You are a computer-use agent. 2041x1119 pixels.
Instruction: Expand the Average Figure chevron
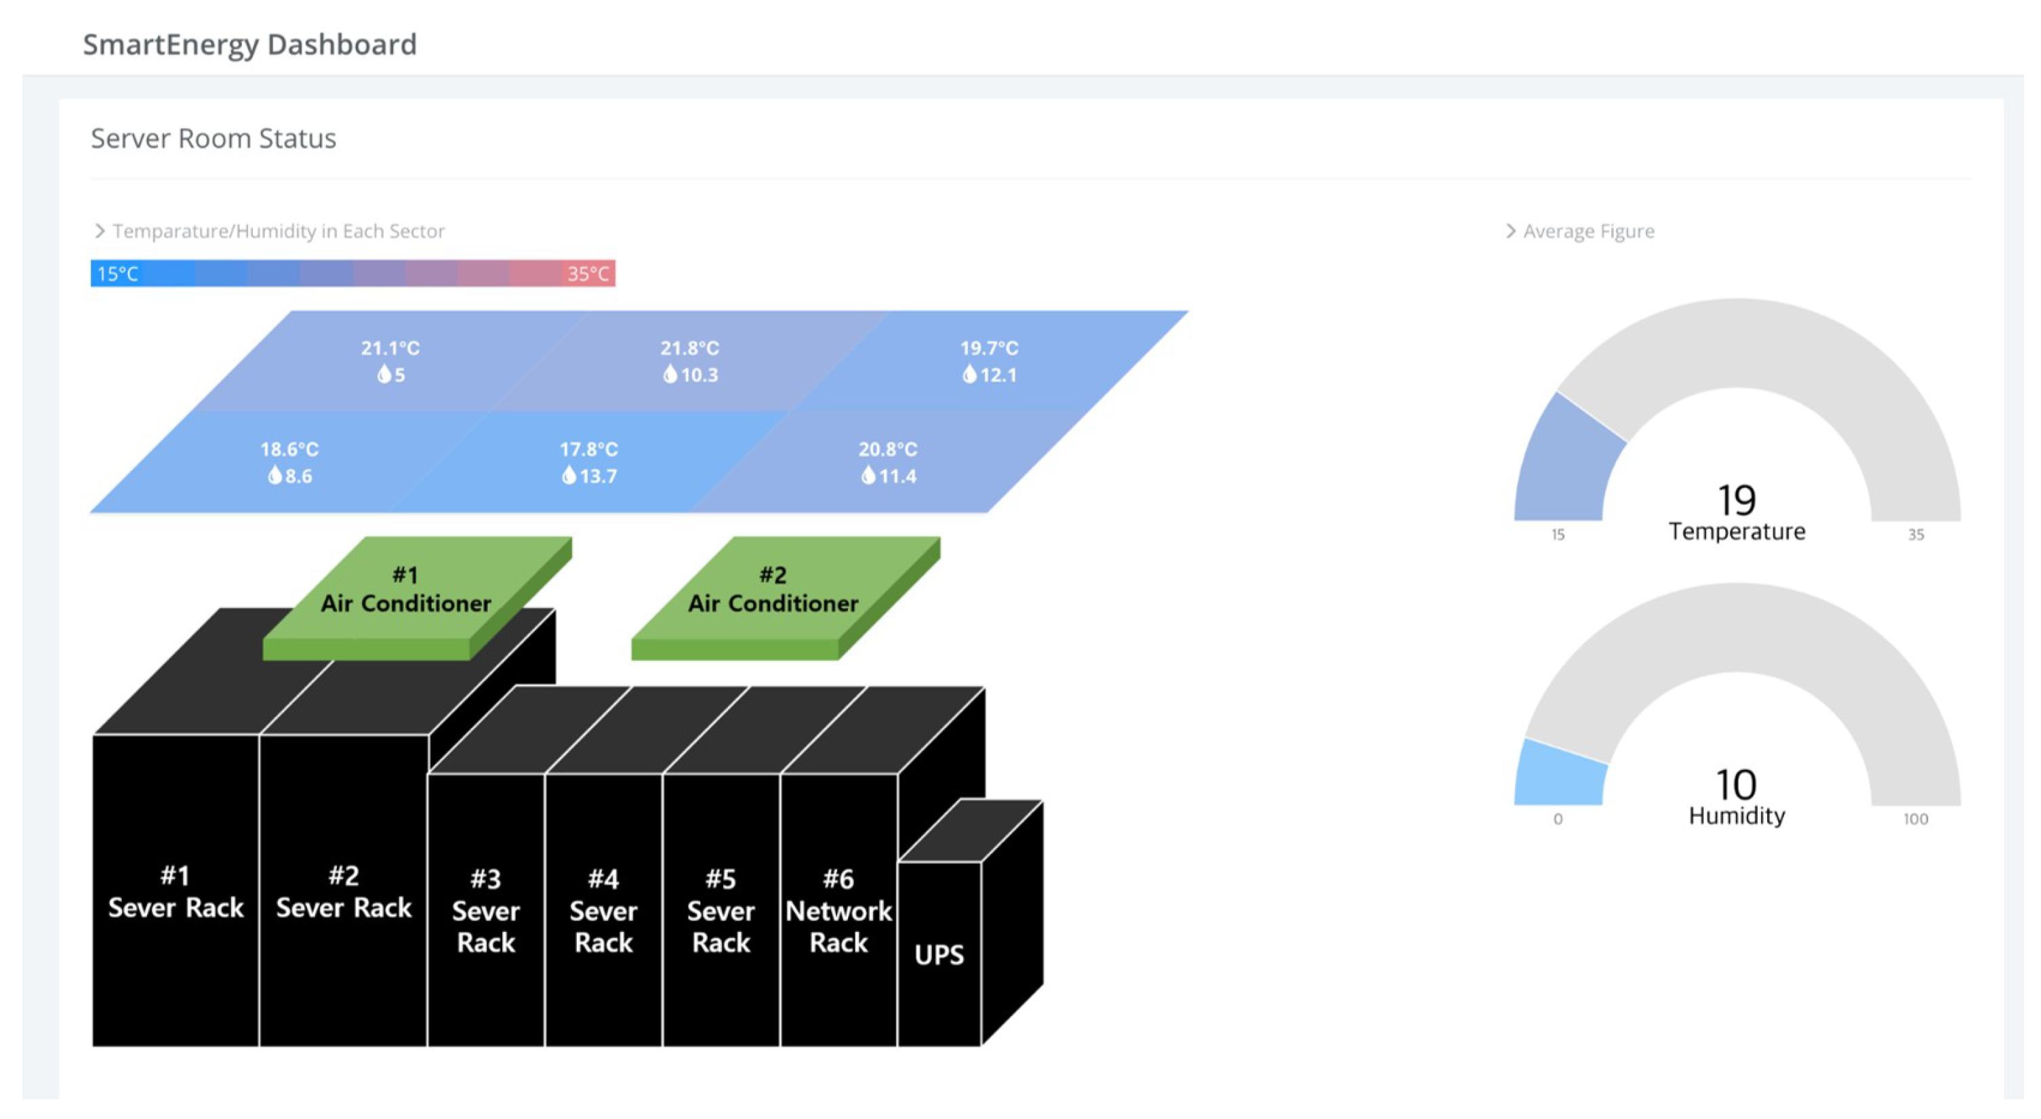point(1510,230)
